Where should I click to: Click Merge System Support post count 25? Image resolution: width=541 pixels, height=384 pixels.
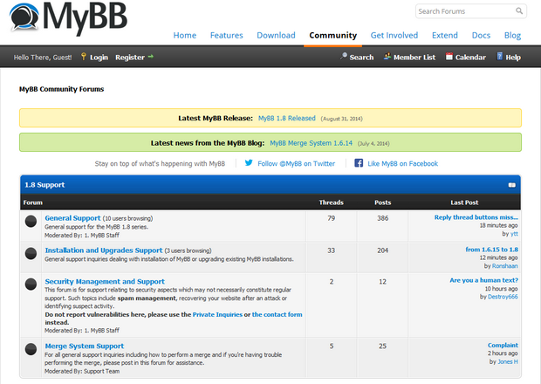coord(383,346)
